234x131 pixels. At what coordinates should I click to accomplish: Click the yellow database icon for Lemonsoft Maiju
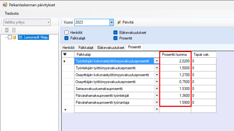(x=14, y=38)
